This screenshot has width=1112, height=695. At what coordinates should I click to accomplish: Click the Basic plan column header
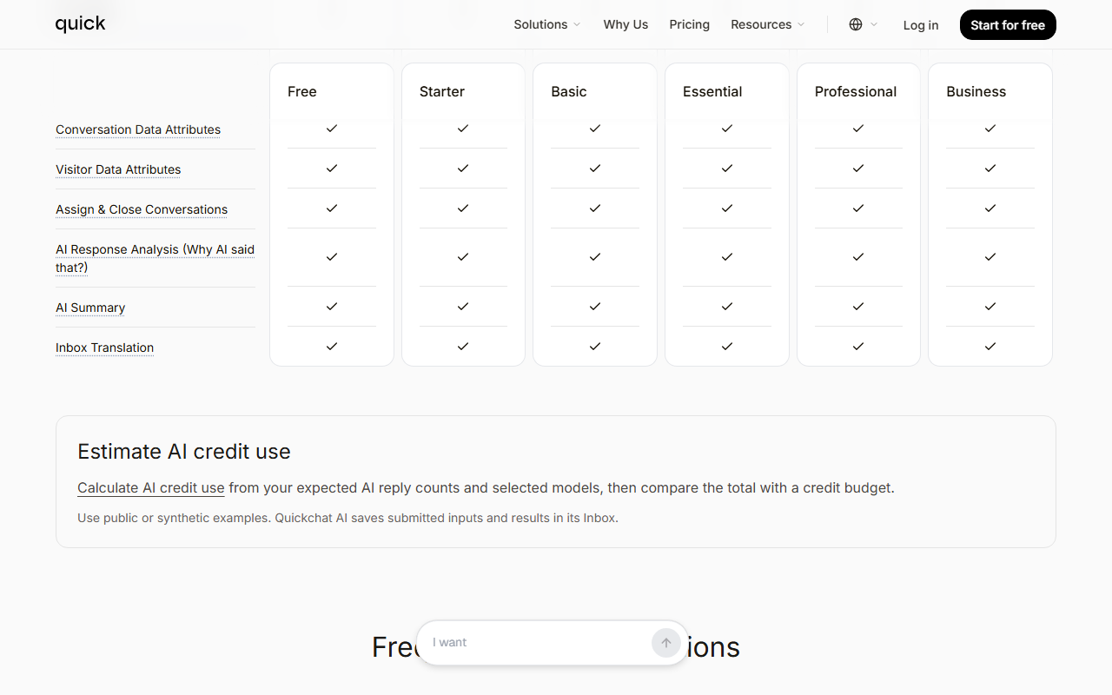(x=568, y=91)
